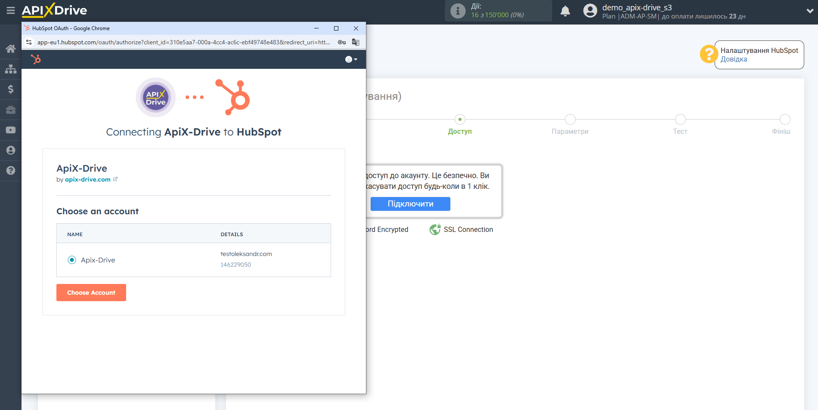Click the Choose Account button
The width and height of the screenshot is (818, 410).
(x=91, y=293)
